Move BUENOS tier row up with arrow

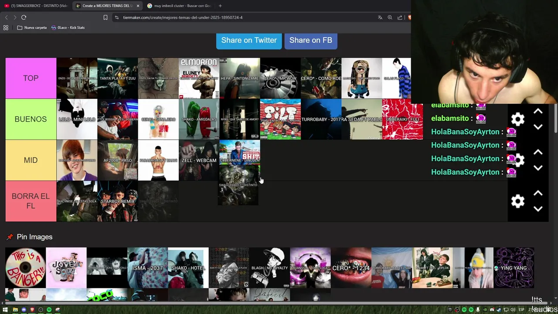click(x=538, y=112)
